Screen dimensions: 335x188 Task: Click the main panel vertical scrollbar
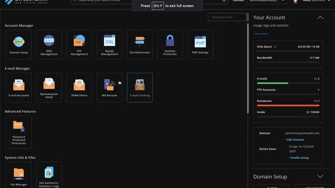248,68
